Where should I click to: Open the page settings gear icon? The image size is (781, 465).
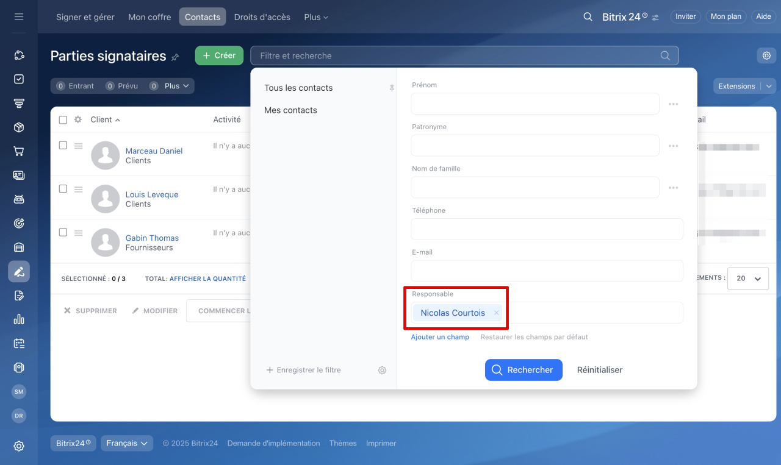tap(766, 55)
